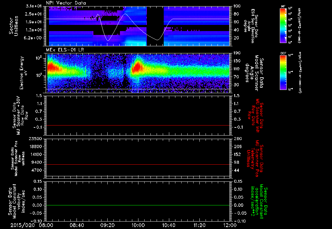This screenshot has width=332, height=229.
Task: Click the 23500 scanner position tick label
Action: click(x=36, y=139)
